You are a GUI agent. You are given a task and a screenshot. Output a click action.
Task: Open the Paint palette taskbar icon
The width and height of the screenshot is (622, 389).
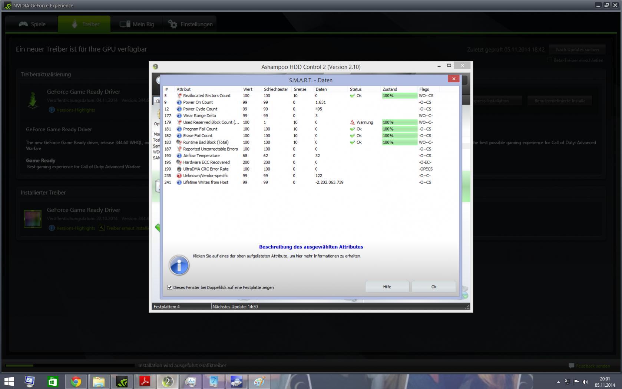click(x=259, y=381)
